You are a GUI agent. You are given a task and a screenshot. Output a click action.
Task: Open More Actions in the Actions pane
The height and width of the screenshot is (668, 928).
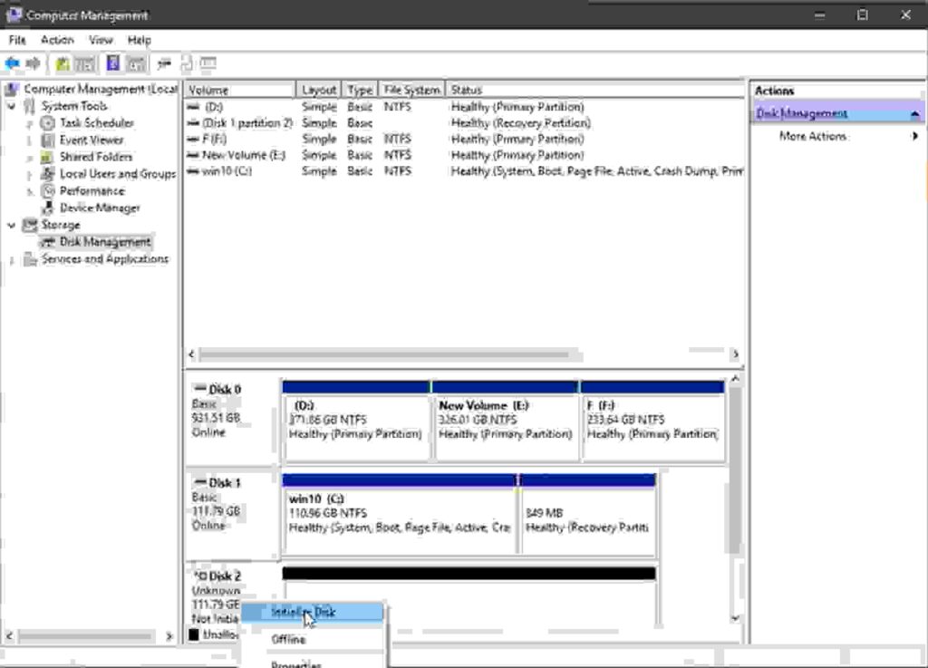pyautogui.click(x=813, y=136)
